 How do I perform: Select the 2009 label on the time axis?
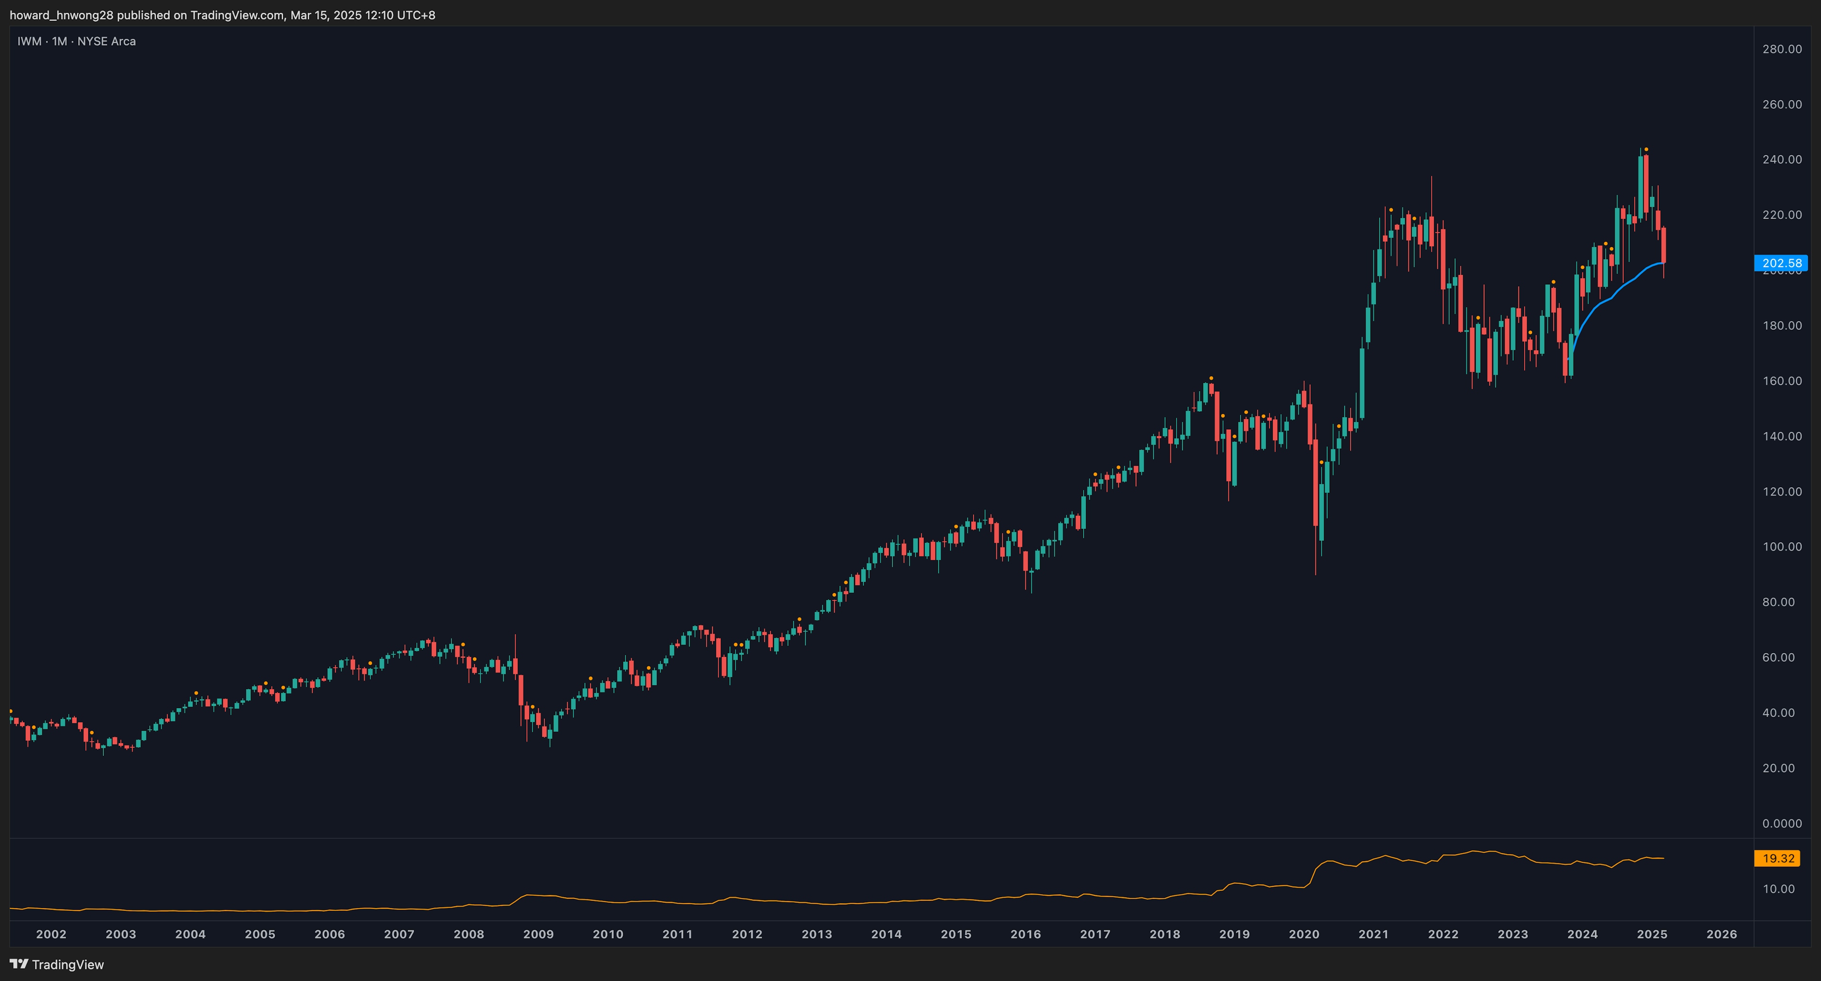click(538, 934)
